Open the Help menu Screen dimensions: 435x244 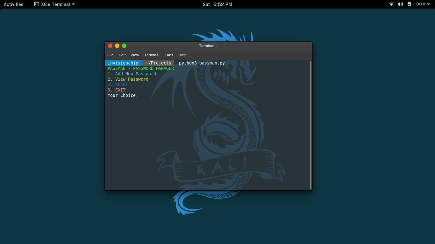click(182, 55)
